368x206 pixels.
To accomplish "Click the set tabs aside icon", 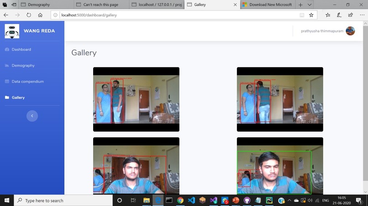I will [x=14, y=5].
